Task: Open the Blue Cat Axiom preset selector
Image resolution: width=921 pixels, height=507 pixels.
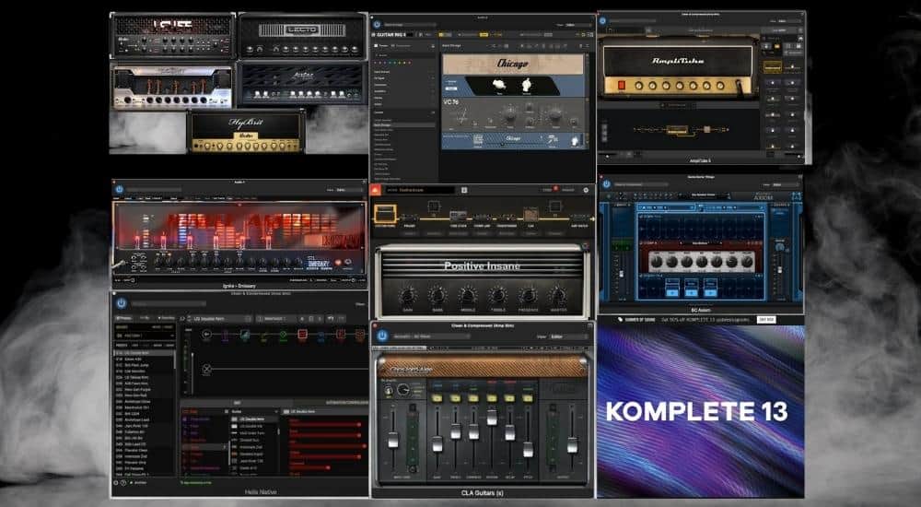Action: [x=703, y=195]
